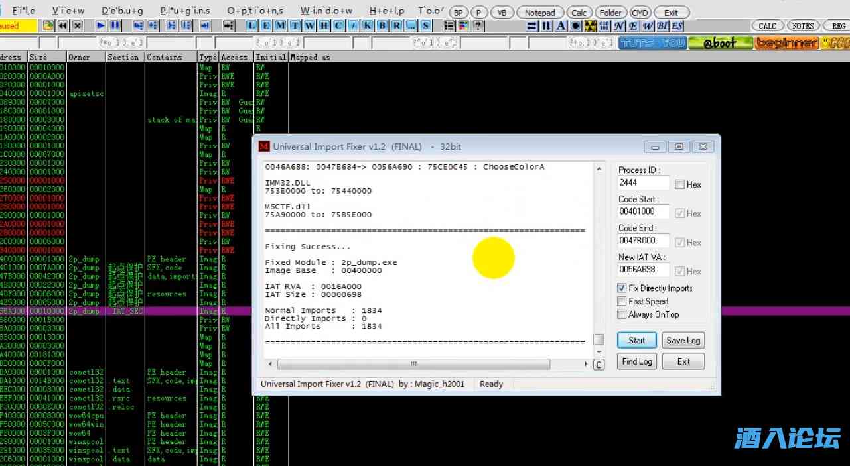Show Breakpoints window with B icon

pyautogui.click(x=382, y=26)
